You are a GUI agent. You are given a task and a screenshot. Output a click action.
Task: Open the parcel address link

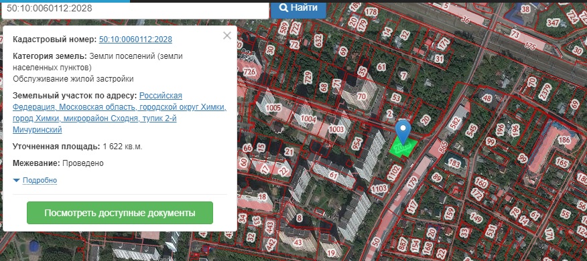119,112
